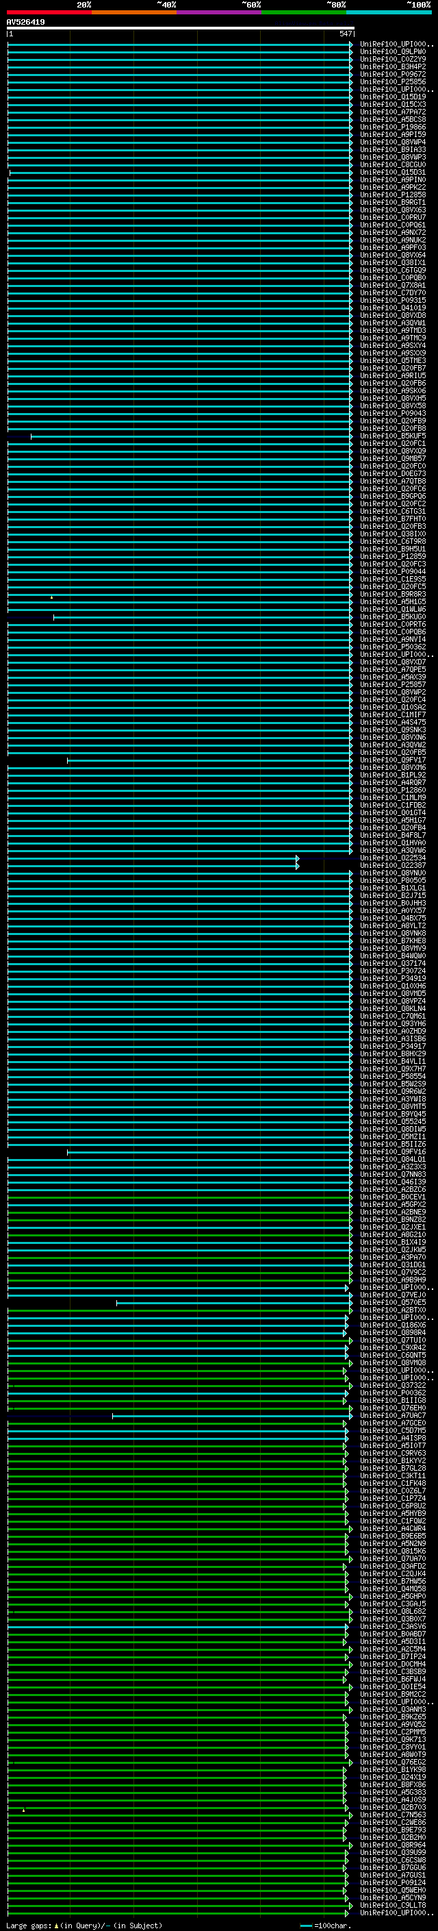
Task: Open entry UniRef100_P09672
Action: pyautogui.click(x=392, y=74)
